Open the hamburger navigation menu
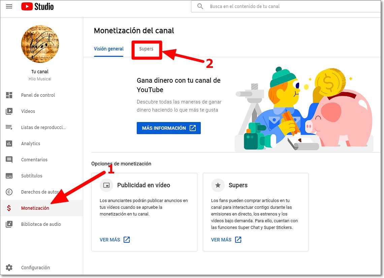Screen dimensions: 384x278 click(9, 6)
